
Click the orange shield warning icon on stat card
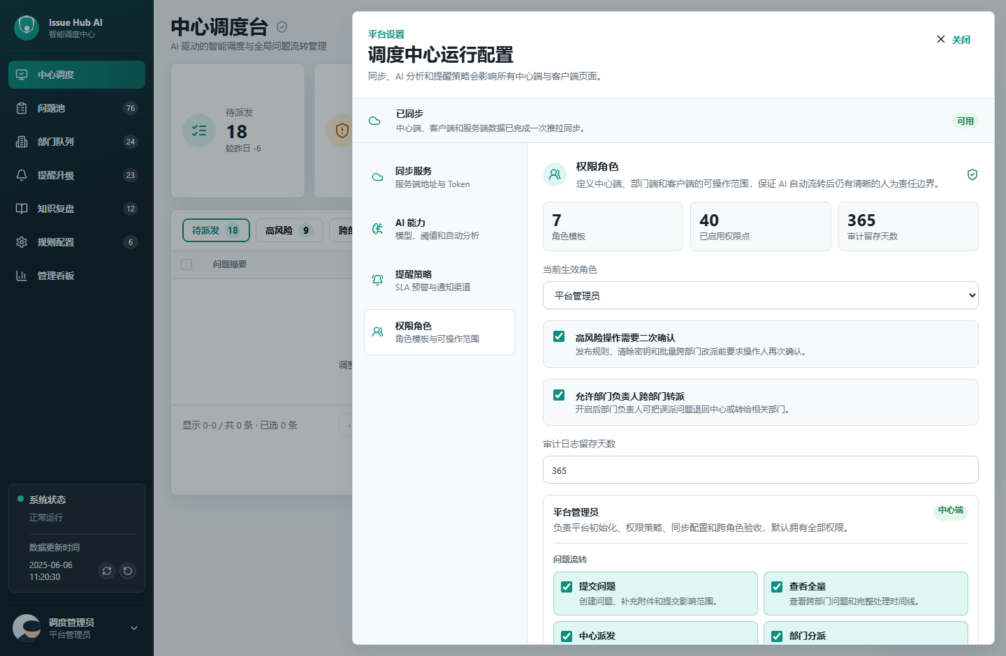tap(342, 131)
